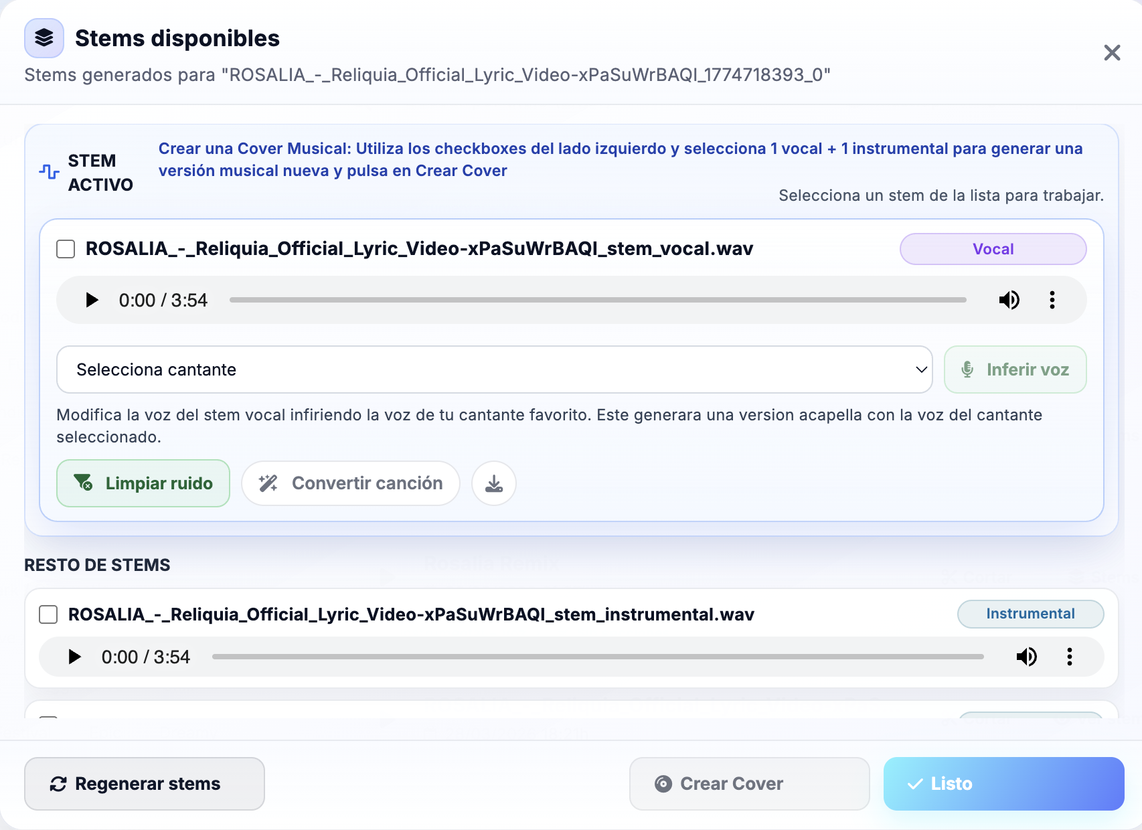Click the Crear Cover button

click(x=749, y=784)
